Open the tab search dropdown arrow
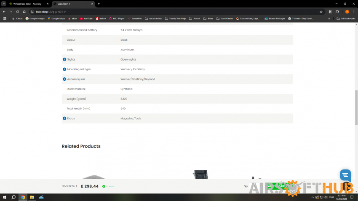 (4, 4)
